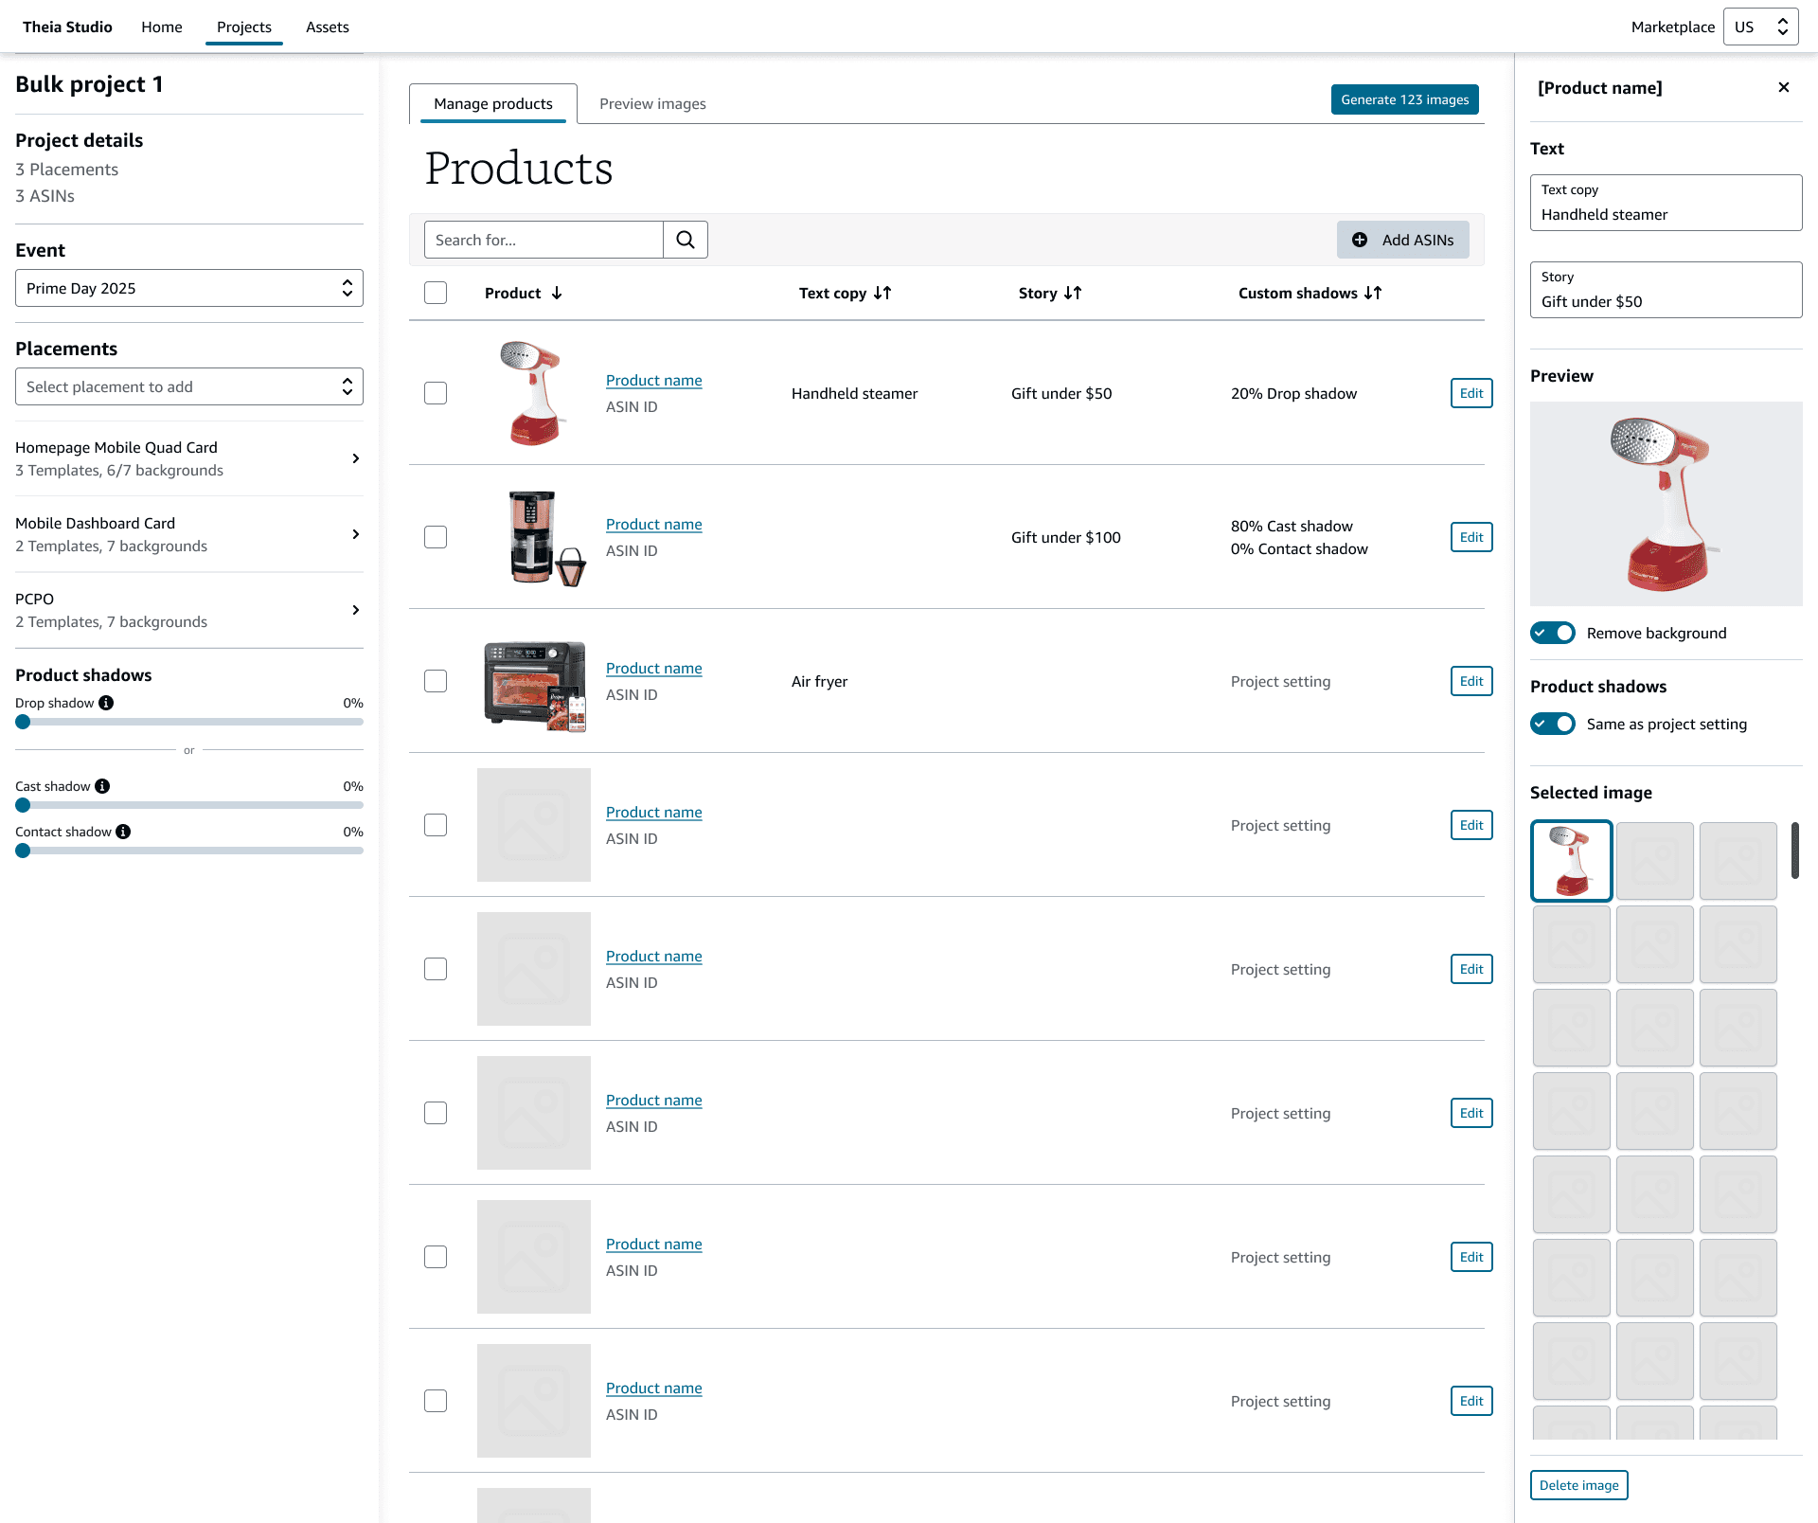
Task: Go to the Home menu item
Action: [x=162, y=27]
